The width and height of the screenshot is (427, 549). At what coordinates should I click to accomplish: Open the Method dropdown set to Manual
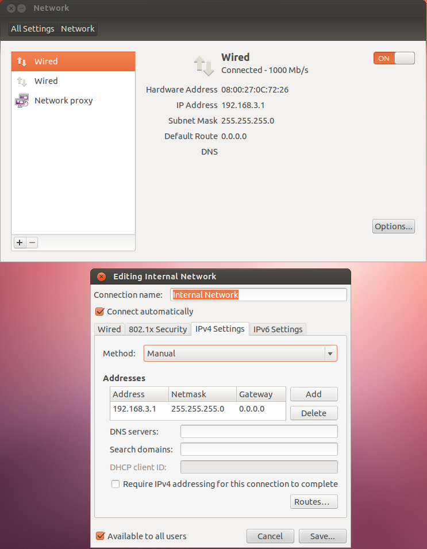coord(240,354)
